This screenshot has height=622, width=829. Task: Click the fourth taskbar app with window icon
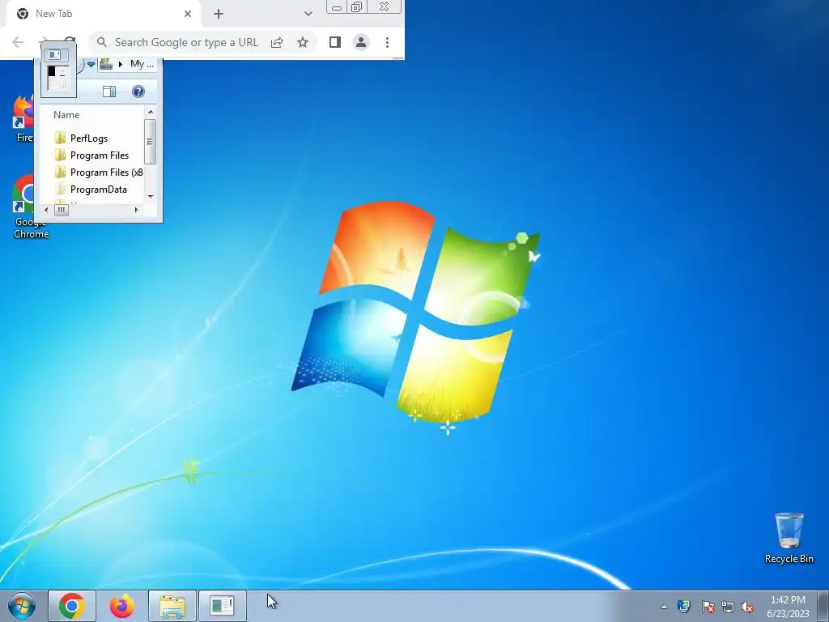tap(222, 606)
